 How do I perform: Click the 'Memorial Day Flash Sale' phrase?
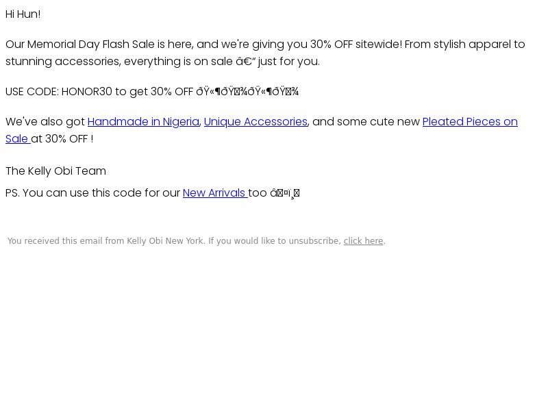point(91,45)
